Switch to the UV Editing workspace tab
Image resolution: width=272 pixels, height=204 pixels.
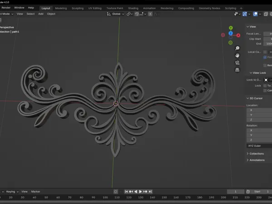[x=95, y=8]
